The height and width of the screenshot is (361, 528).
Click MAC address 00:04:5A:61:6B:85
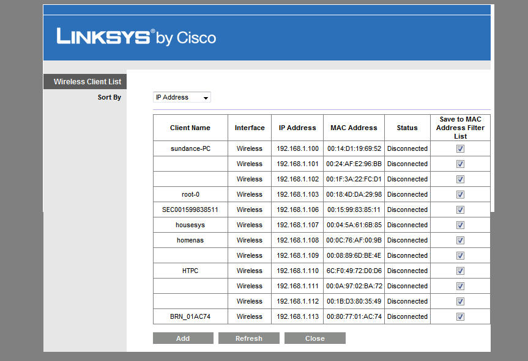pyautogui.click(x=354, y=225)
